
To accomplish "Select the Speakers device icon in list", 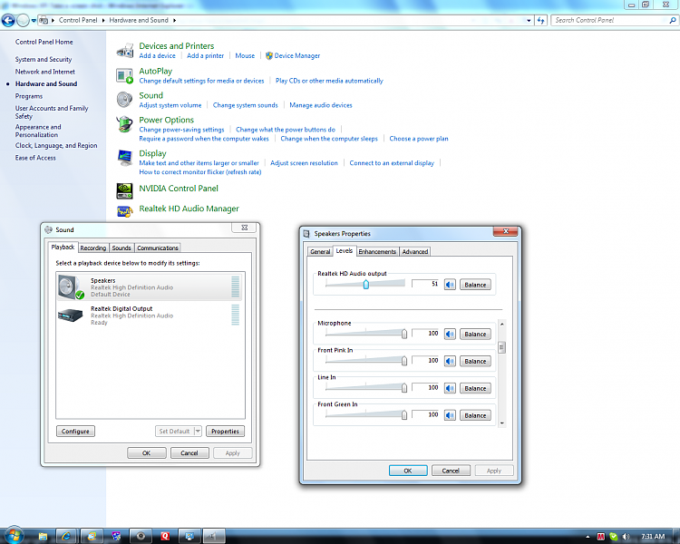I will [71, 287].
